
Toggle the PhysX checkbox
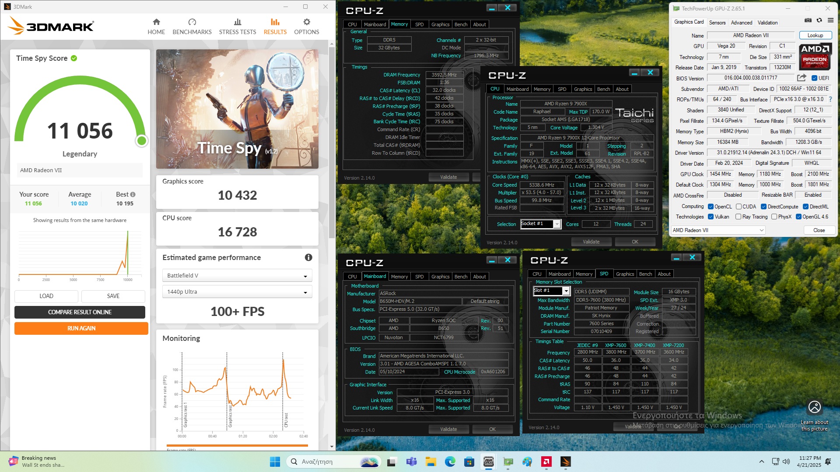[x=774, y=217]
